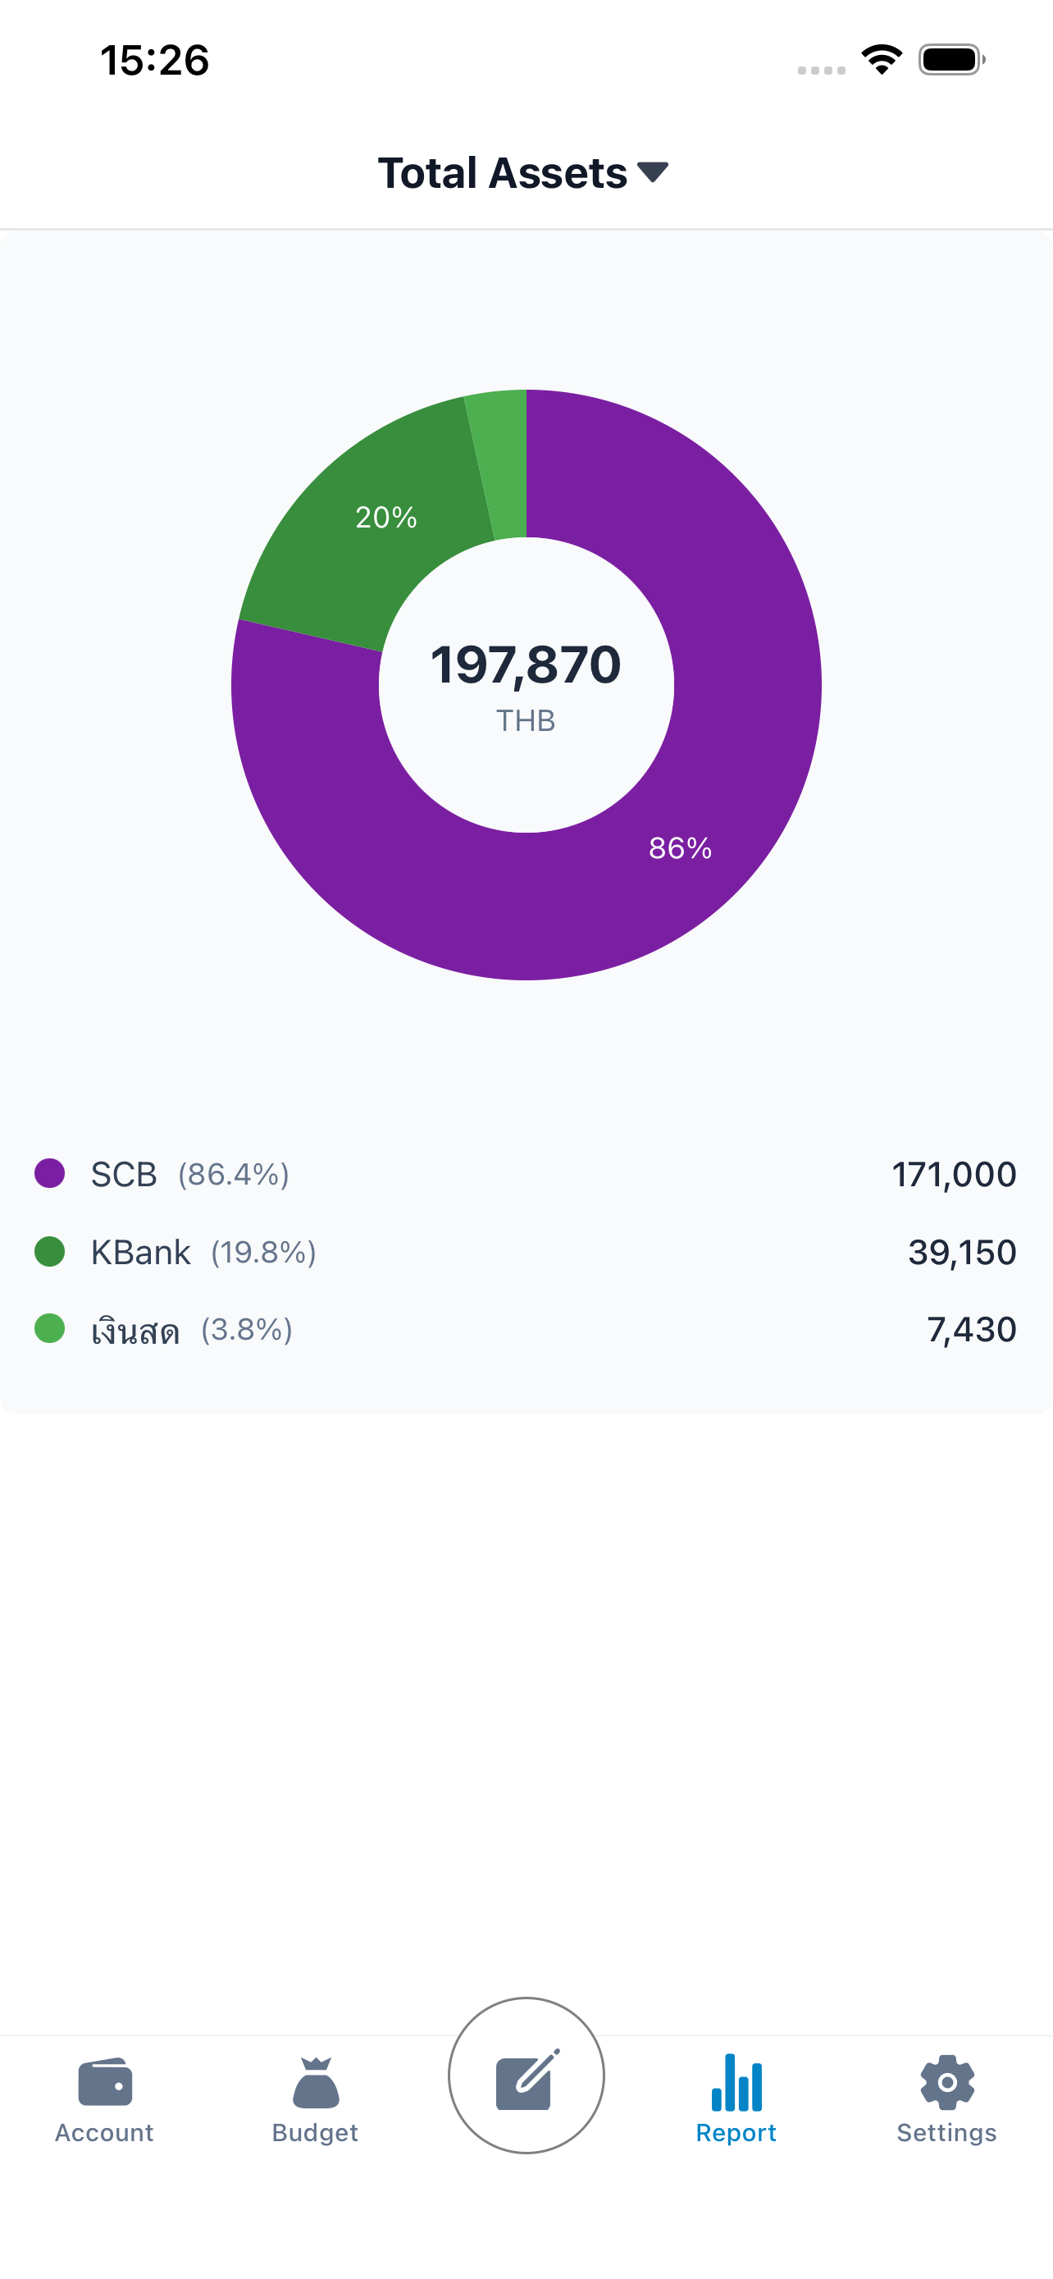The image size is (1053, 2279).
Task: Select the purple 86% donut segment
Action: point(681,847)
